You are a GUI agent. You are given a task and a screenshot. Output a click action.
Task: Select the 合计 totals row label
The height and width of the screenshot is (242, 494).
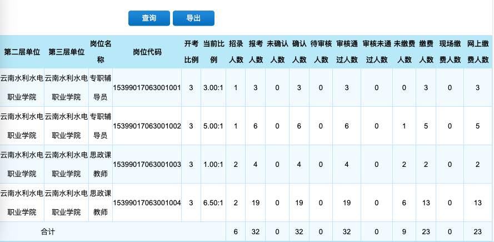click(x=48, y=231)
